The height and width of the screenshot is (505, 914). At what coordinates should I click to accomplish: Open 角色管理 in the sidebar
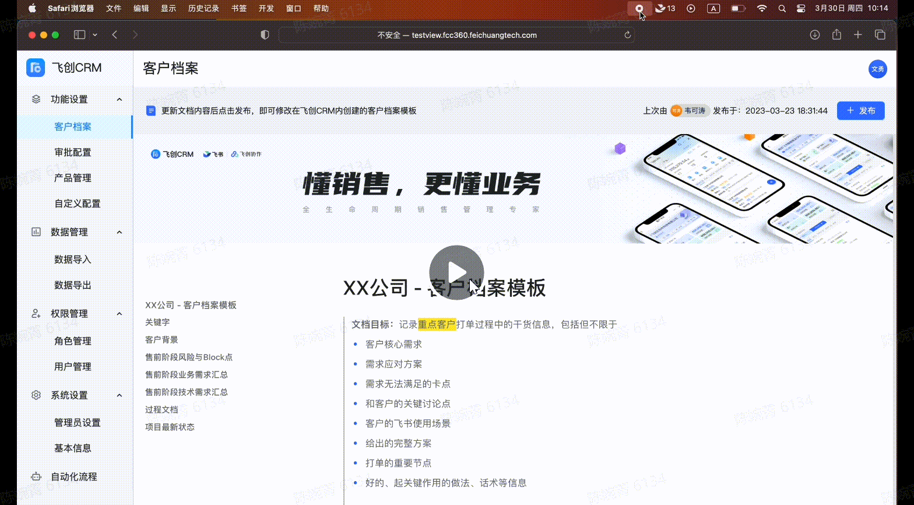(x=73, y=341)
